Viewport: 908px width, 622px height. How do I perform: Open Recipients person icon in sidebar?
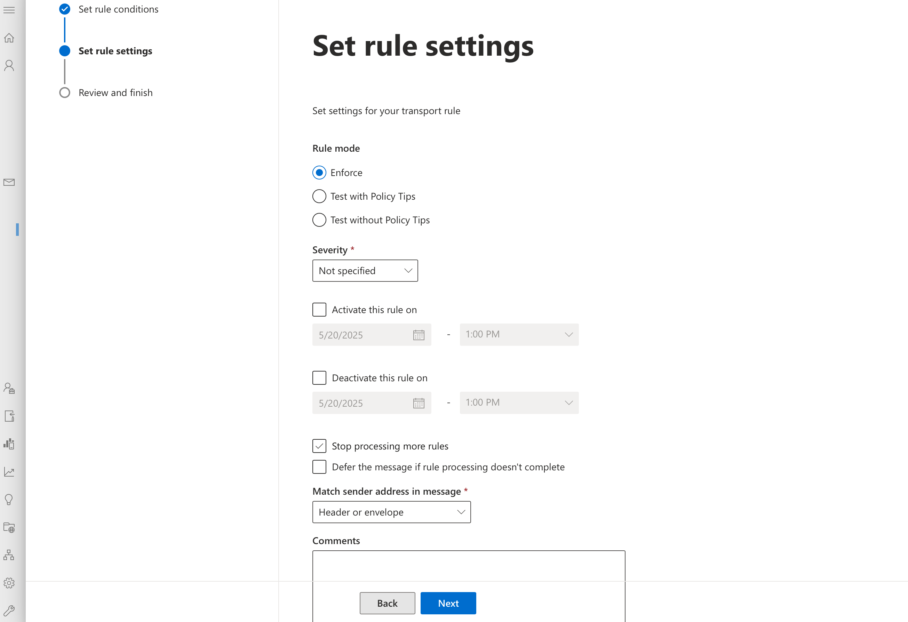pyautogui.click(x=9, y=65)
